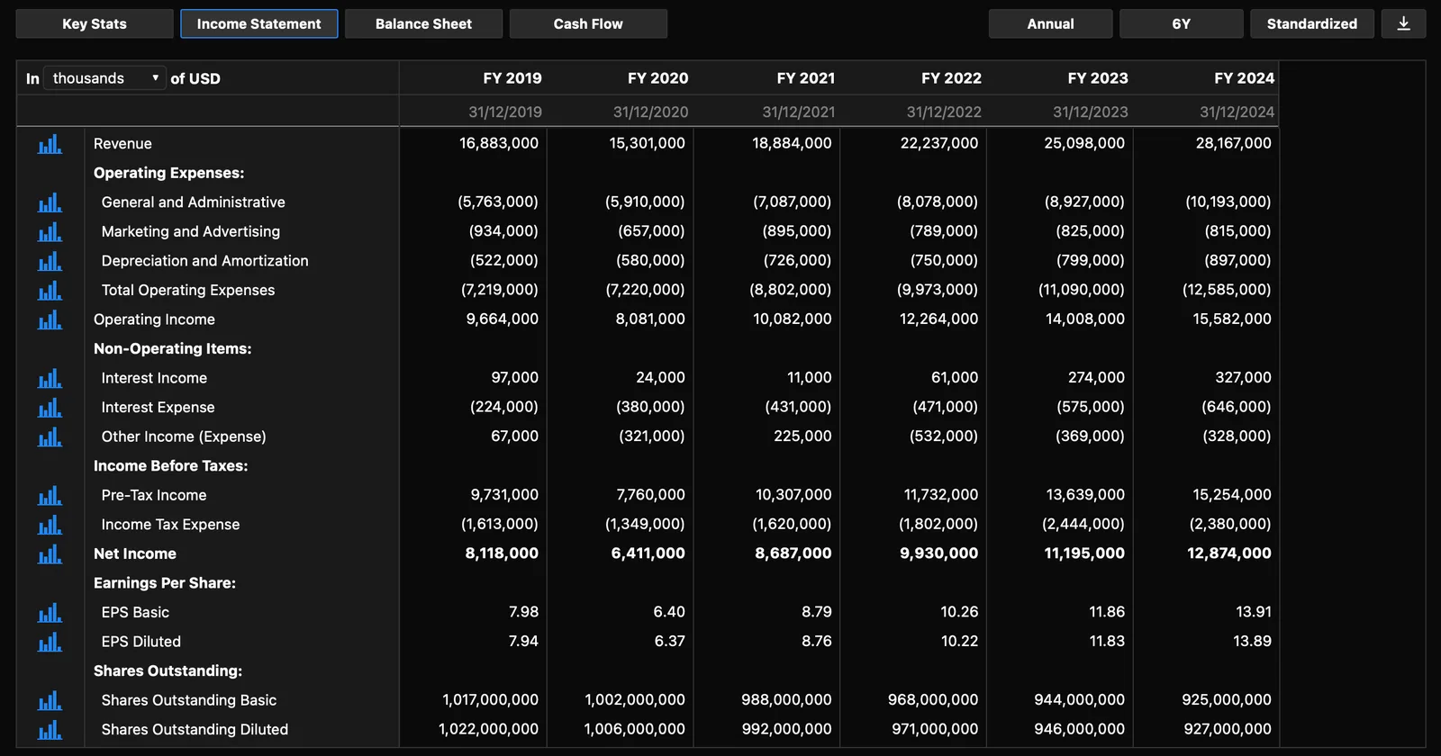The image size is (1441, 756).
Task: Click the FY 2024 column header
Action: [x=1244, y=78]
